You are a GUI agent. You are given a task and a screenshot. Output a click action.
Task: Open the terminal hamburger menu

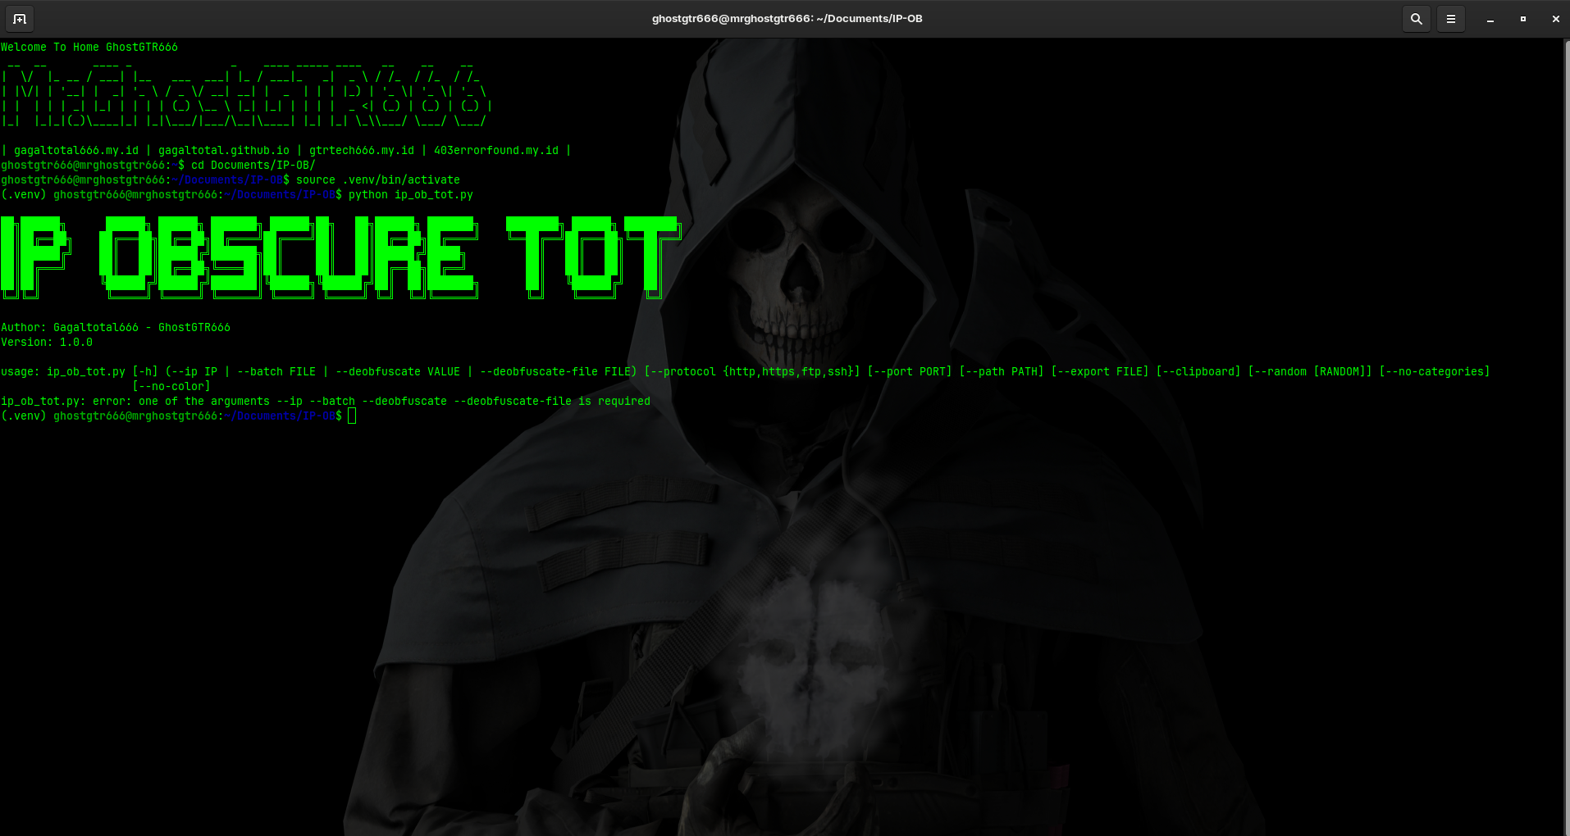pyautogui.click(x=1451, y=19)
